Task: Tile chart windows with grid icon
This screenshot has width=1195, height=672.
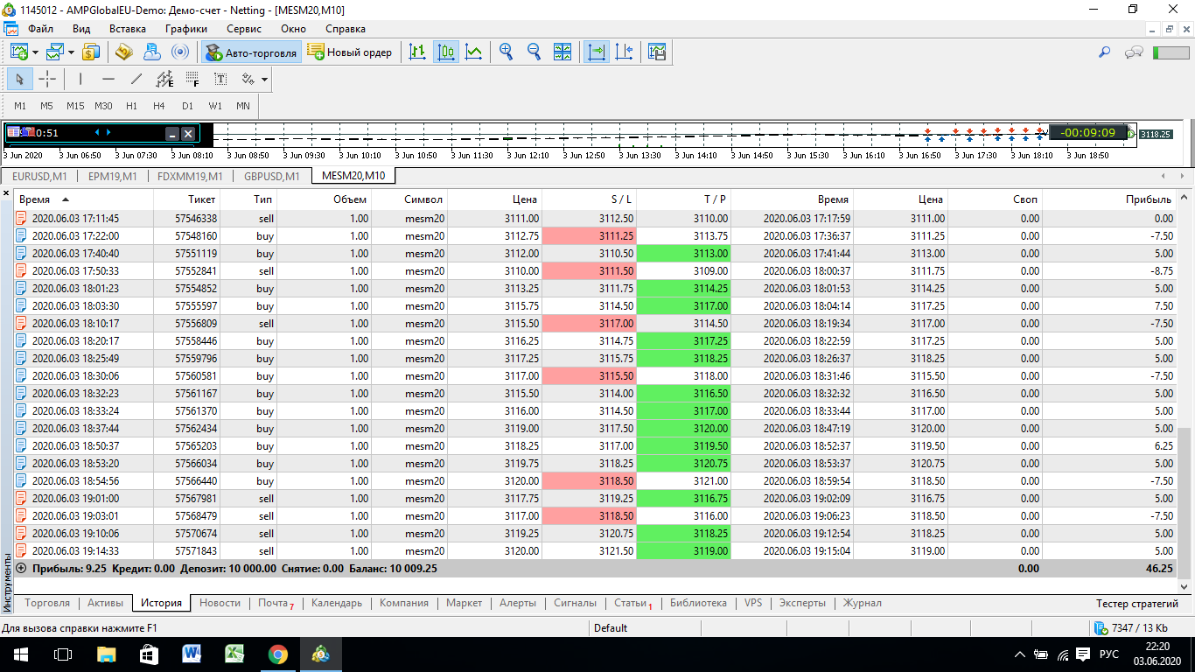Action: click(x=563, y=52)
